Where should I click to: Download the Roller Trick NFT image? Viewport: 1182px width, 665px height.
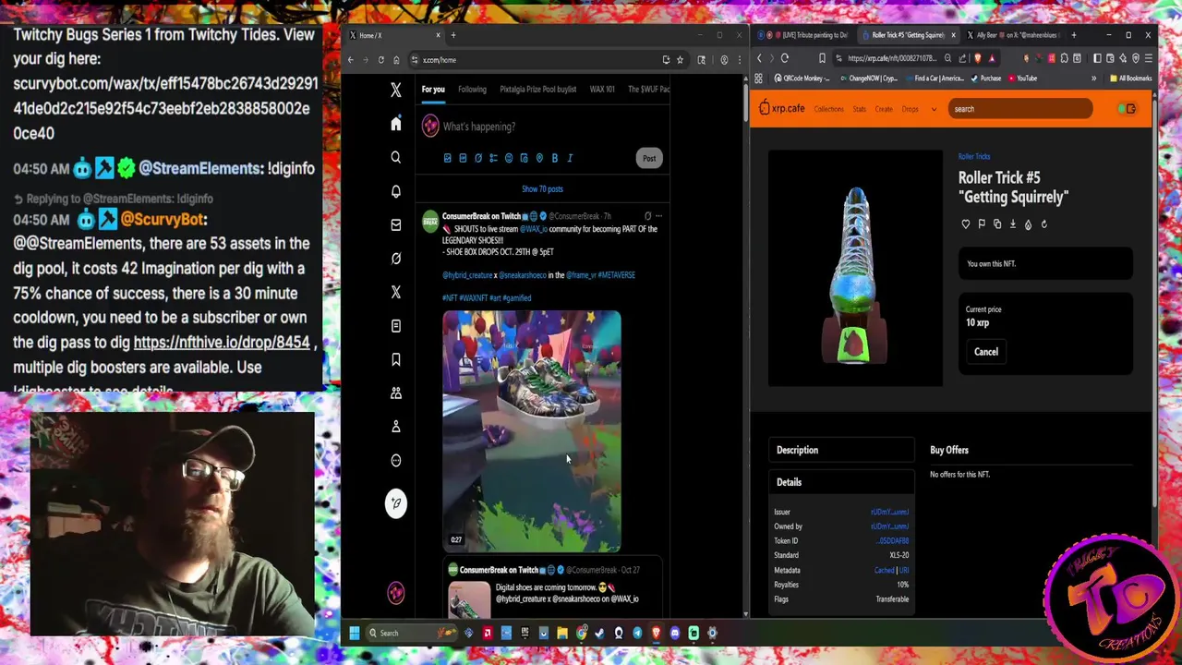coord(1013,224)
